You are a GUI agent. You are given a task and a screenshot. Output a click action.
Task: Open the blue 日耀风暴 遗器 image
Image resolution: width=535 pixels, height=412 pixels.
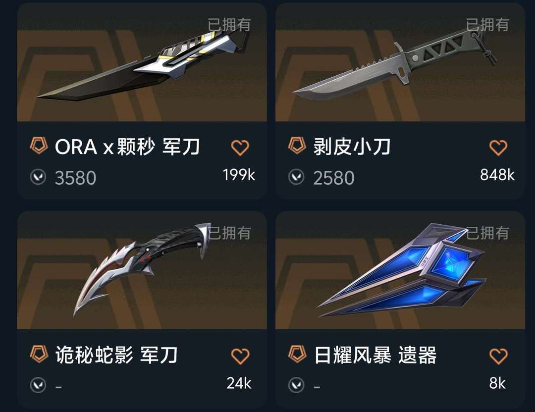click(x=400, y=270)
